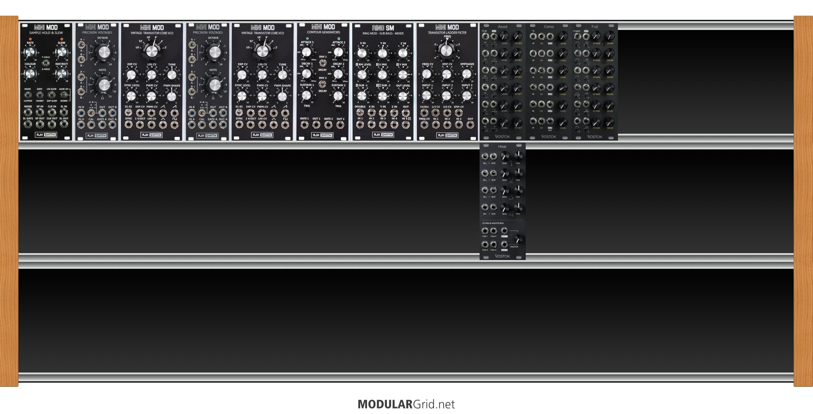Flip the SLEW UP / DOWN switch
The width and height of the screenshot is (813, 414).
64,95
